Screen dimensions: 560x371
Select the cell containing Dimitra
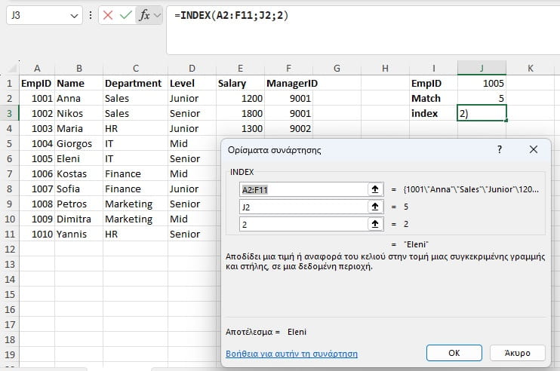[x=79, y=219]
